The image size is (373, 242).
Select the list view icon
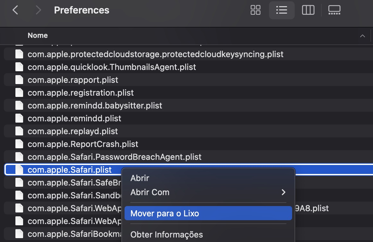tap(282, 10)
